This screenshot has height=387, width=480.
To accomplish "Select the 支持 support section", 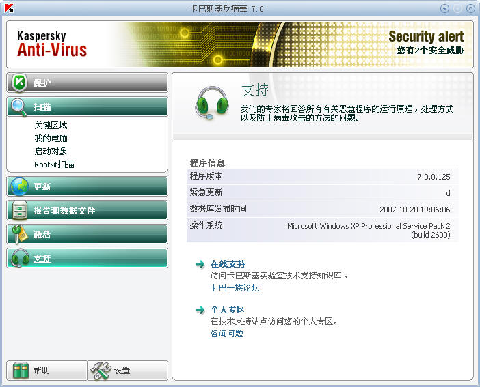I will (x=88, y=258).
